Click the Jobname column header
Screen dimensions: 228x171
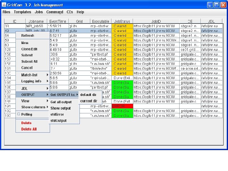pos(36,22)
